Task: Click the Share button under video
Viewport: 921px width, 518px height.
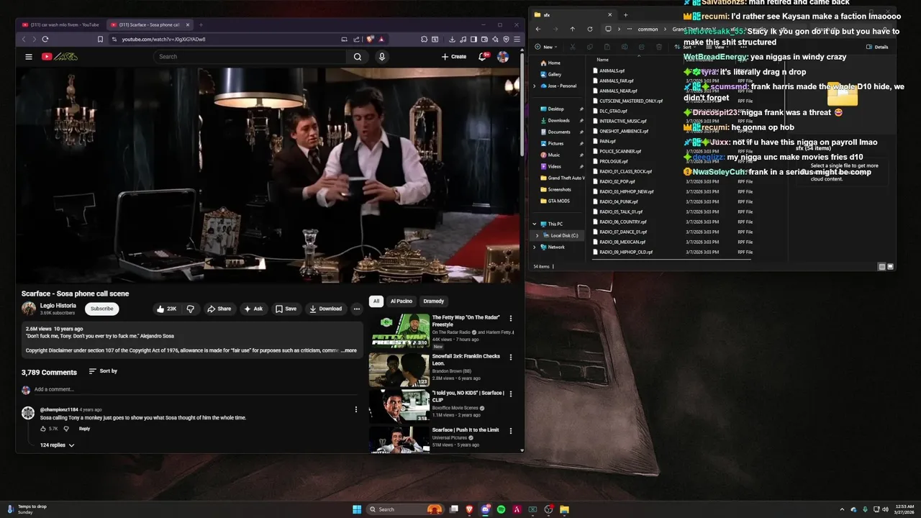Action: (219, 309)
